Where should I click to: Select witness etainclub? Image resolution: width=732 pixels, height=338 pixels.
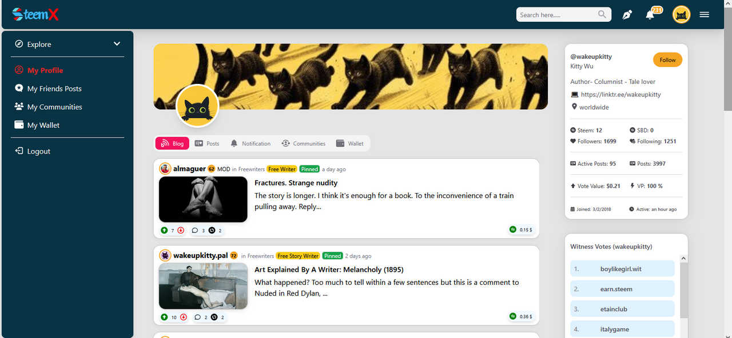(x=622, y=309)
